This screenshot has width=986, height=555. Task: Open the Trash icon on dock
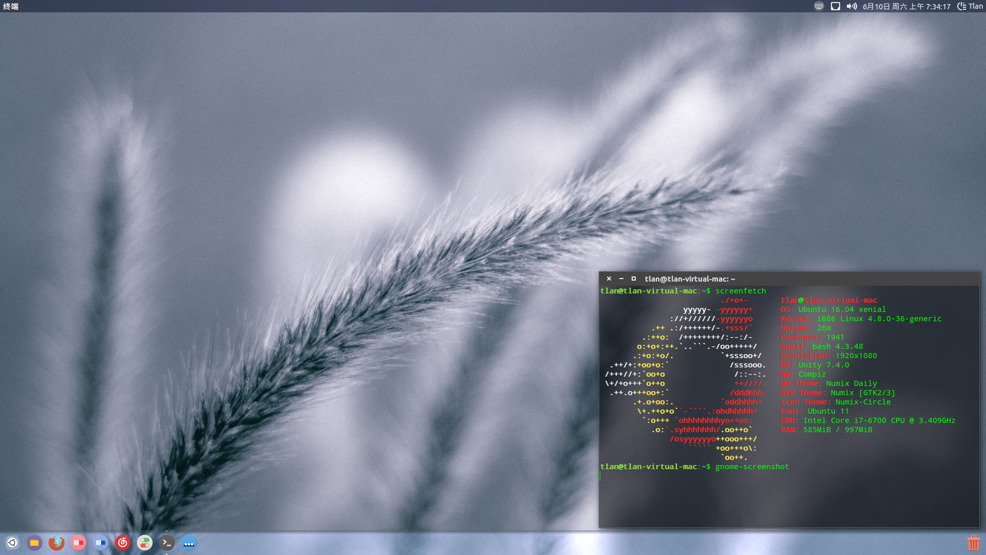(973, 543)
